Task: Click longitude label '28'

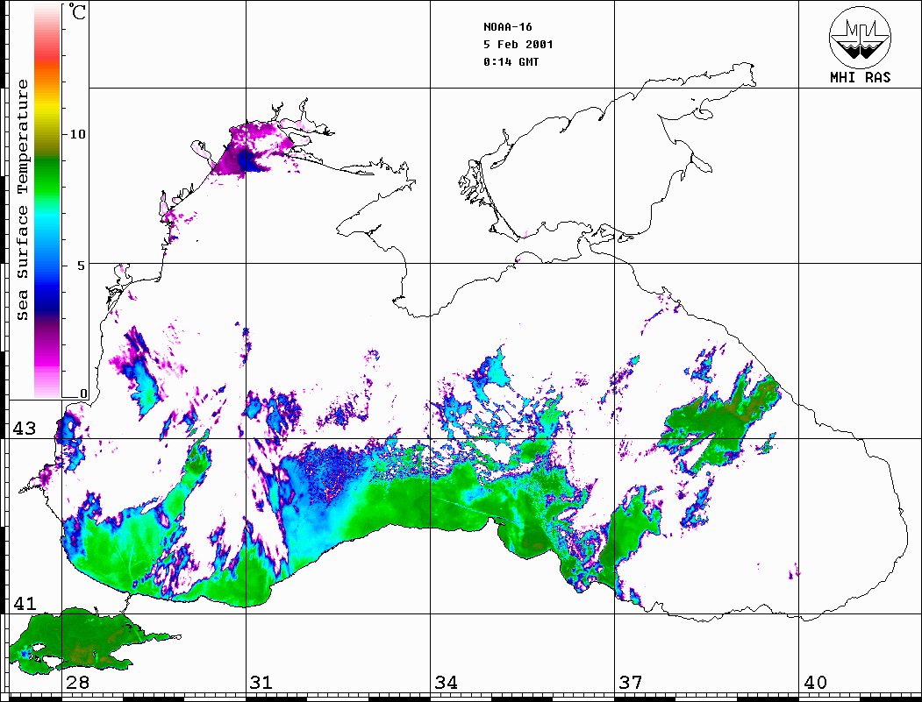Action: [78, 682]
